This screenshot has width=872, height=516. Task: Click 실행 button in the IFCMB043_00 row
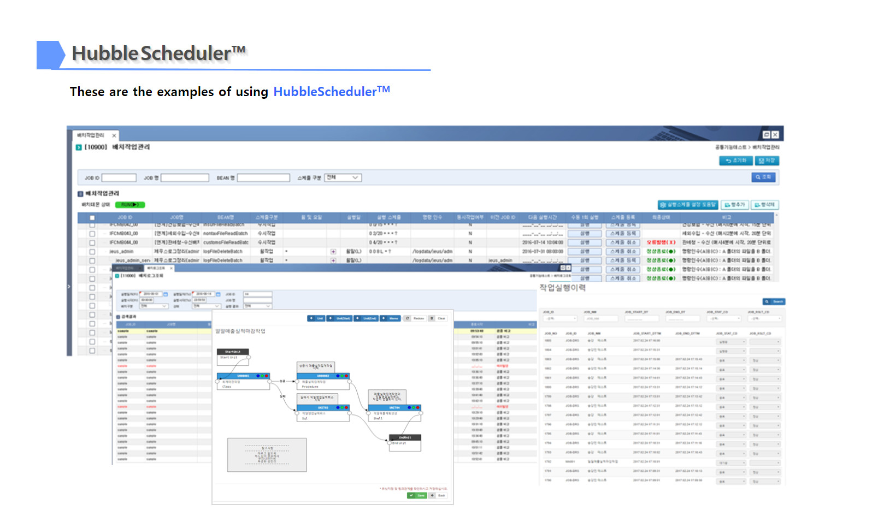click(585, 234)
